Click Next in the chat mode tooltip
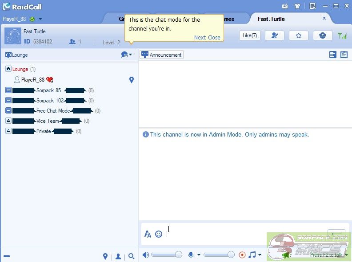 [200, 37]
